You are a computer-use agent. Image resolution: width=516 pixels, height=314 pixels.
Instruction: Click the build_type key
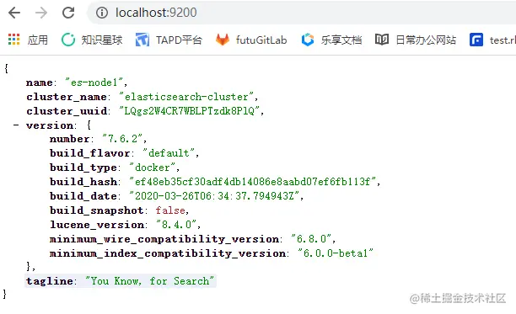pyautogui.click(x=83, y=168)
